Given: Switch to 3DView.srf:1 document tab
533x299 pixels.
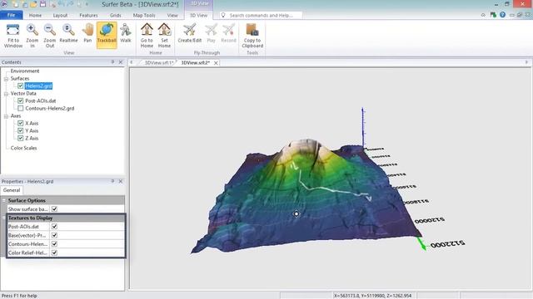Looking at the screenshot, I should pos(159,63).
